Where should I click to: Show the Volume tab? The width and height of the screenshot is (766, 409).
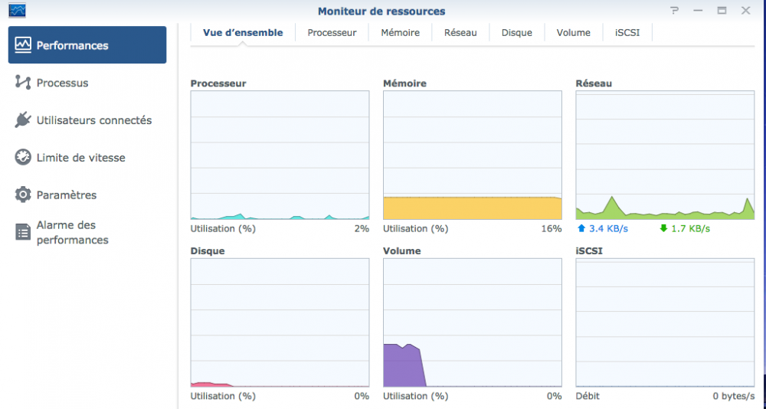pyautogui.click(x=574, y=33)
